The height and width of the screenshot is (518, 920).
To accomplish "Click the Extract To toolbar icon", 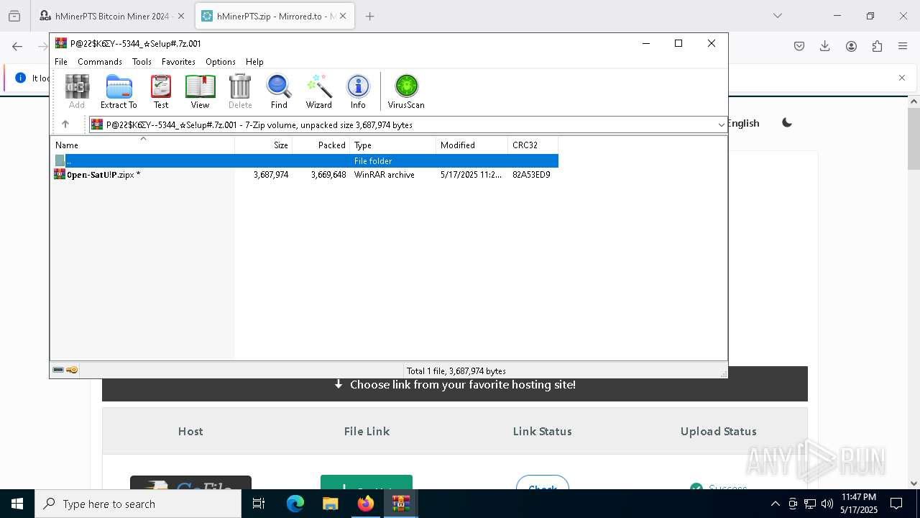I will point(119,91).
